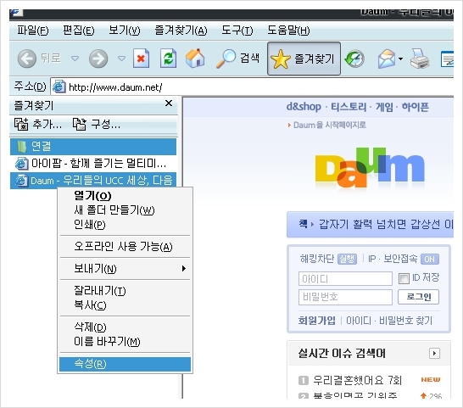Click the Print icon
The image size is (463, 408).
pos(420,59)
